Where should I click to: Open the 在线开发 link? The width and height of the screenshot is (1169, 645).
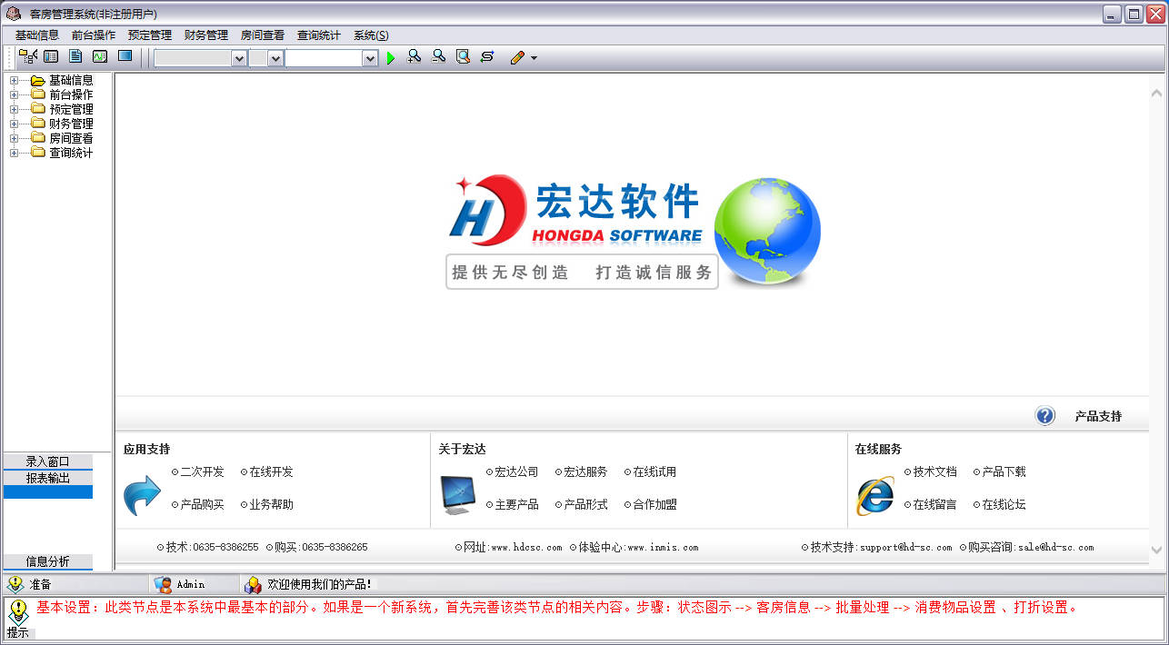click(x=271, y=472)
